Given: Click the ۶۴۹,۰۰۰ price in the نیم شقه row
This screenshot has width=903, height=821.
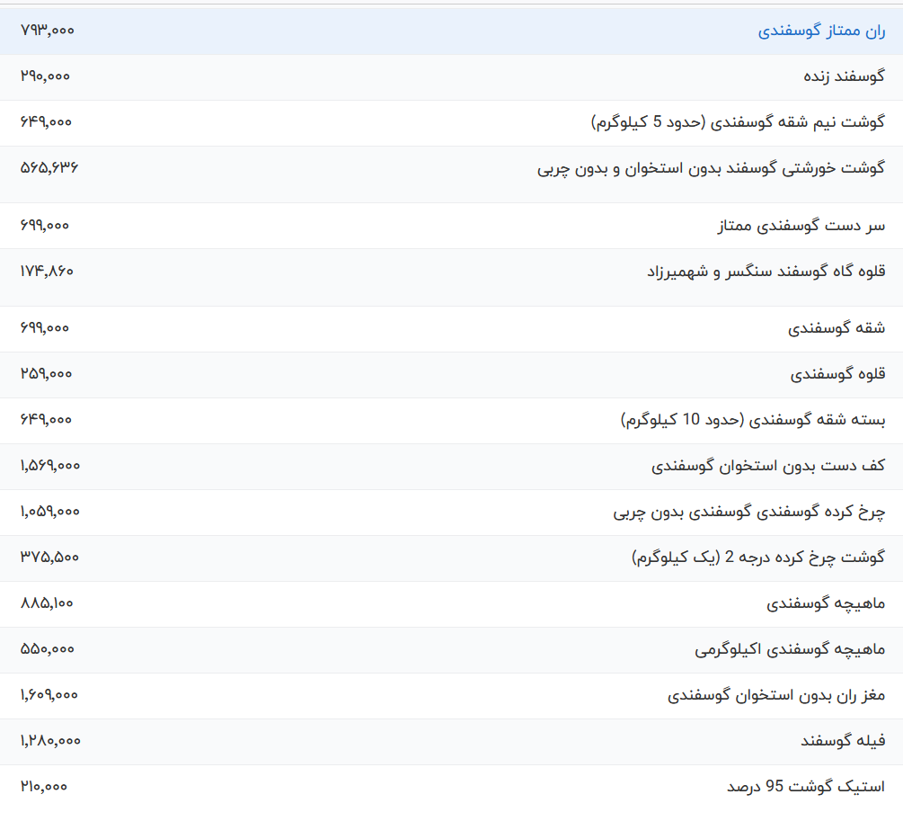Looking at the screenshot, I should (x=46, y=122).
